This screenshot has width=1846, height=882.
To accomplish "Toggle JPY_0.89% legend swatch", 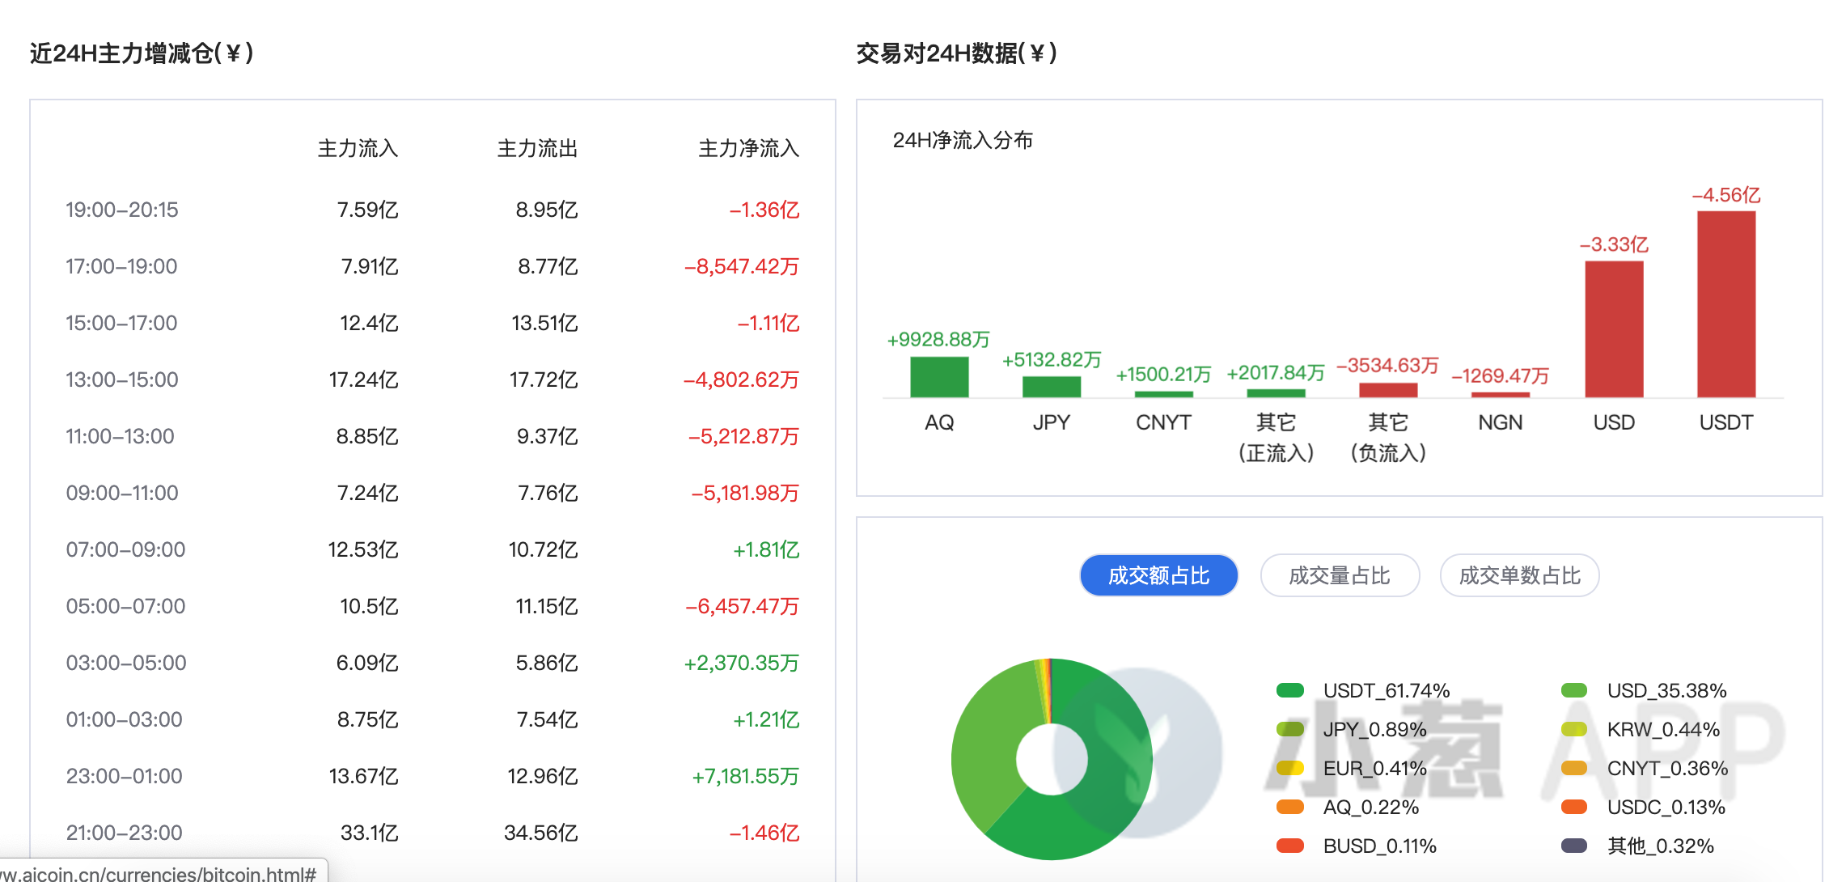I will click(1289, 729).
